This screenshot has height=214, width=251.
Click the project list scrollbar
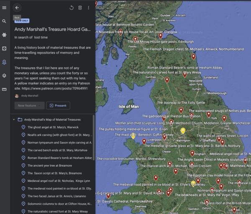tap(94, 137)
